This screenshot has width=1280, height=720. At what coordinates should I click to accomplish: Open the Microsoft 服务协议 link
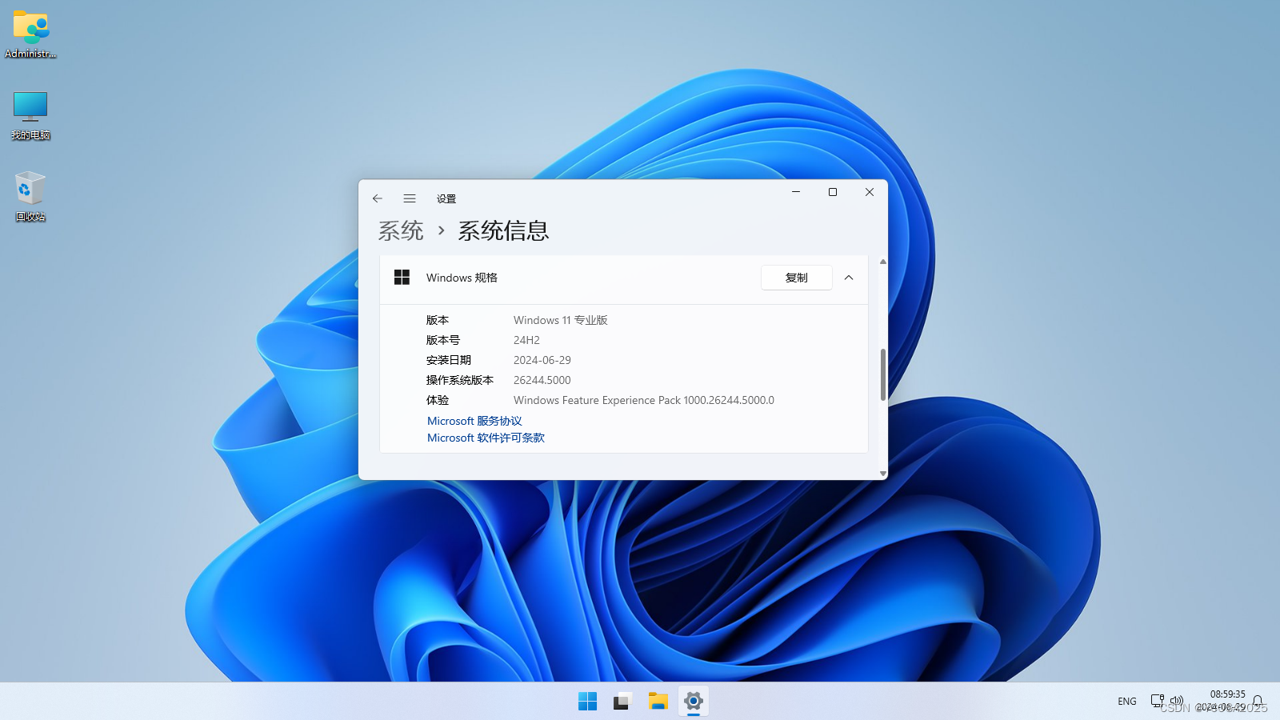(474, 421)
